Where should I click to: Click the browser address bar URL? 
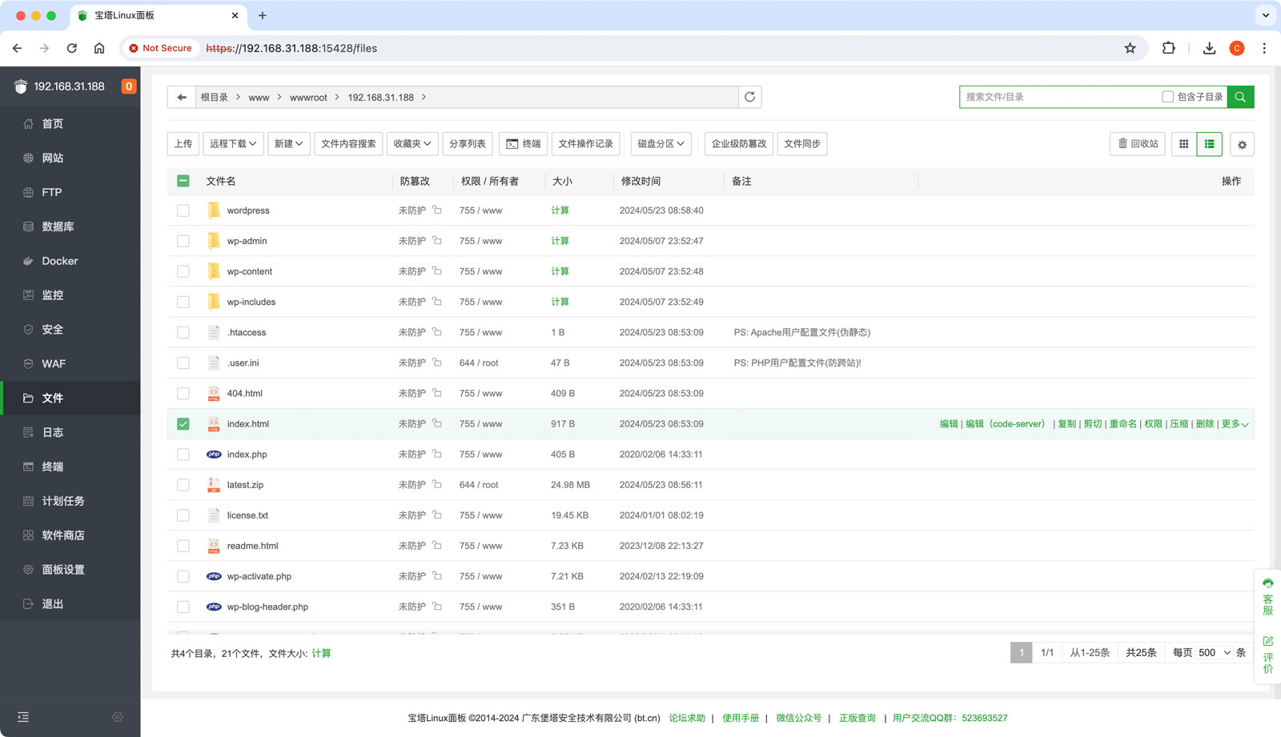pyautogui.click(x=291, y=48)
